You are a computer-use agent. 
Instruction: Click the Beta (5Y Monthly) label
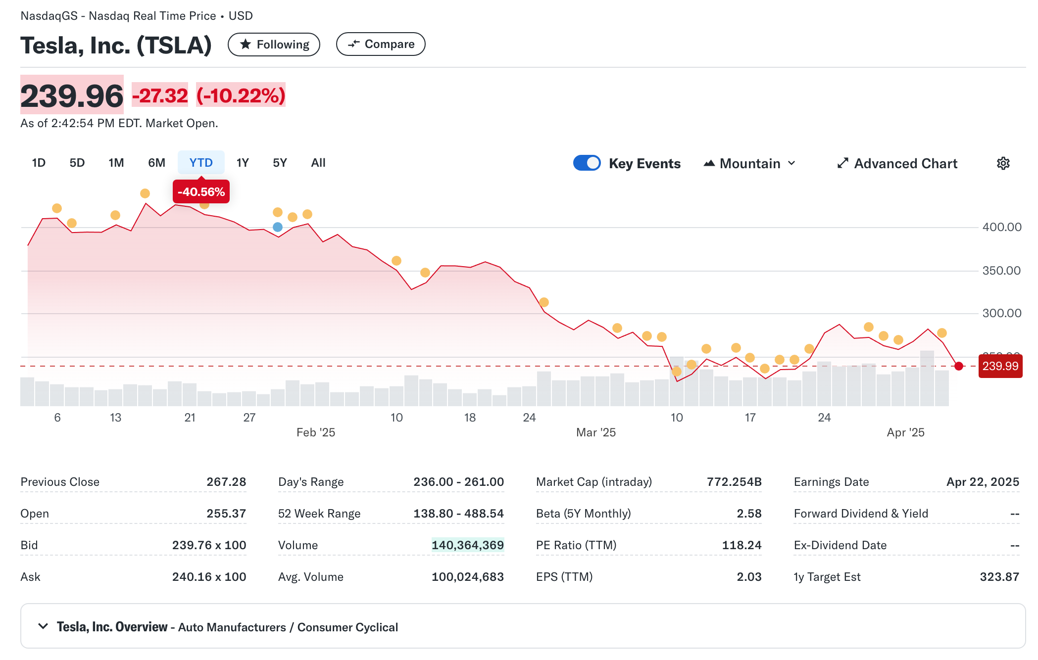pyautogui.click(x=584, y=514)
